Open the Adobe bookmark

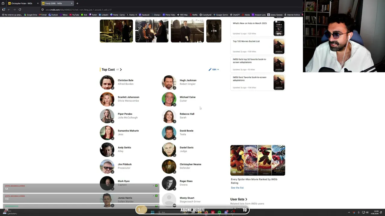tap(246, 15)
